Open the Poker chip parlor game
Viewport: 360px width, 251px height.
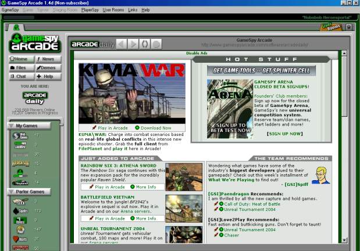coord(21,230)
